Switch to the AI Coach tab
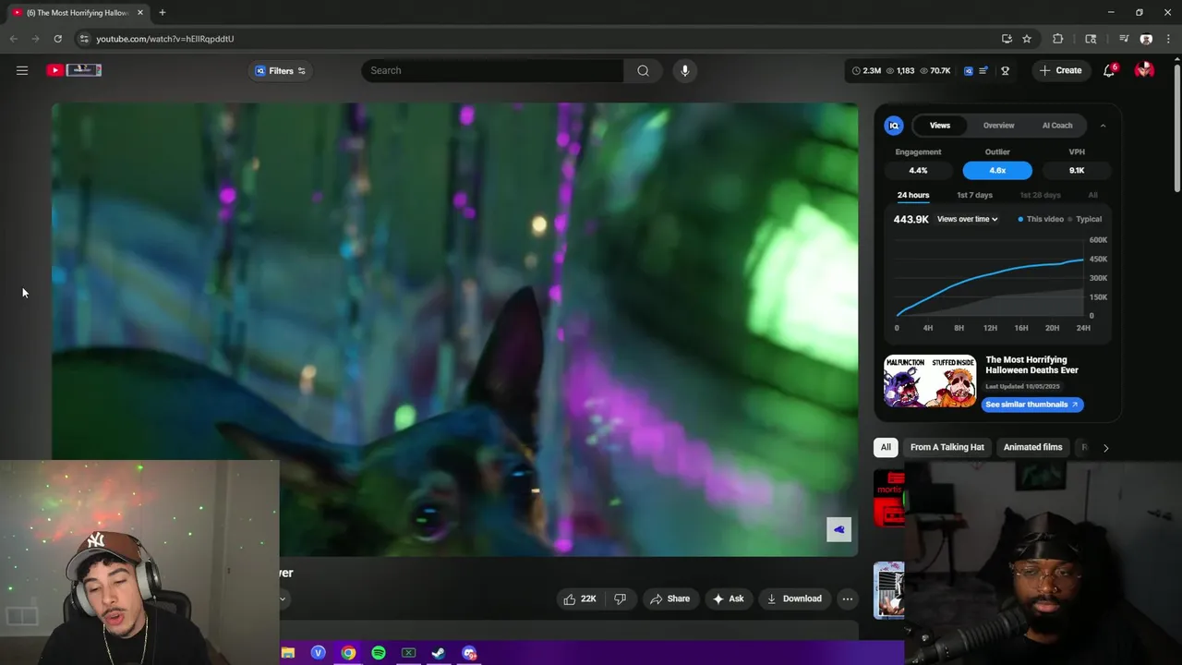The width and height of the screenshot is (1182, 665). pyautogui.click(x=1057, y=126)
